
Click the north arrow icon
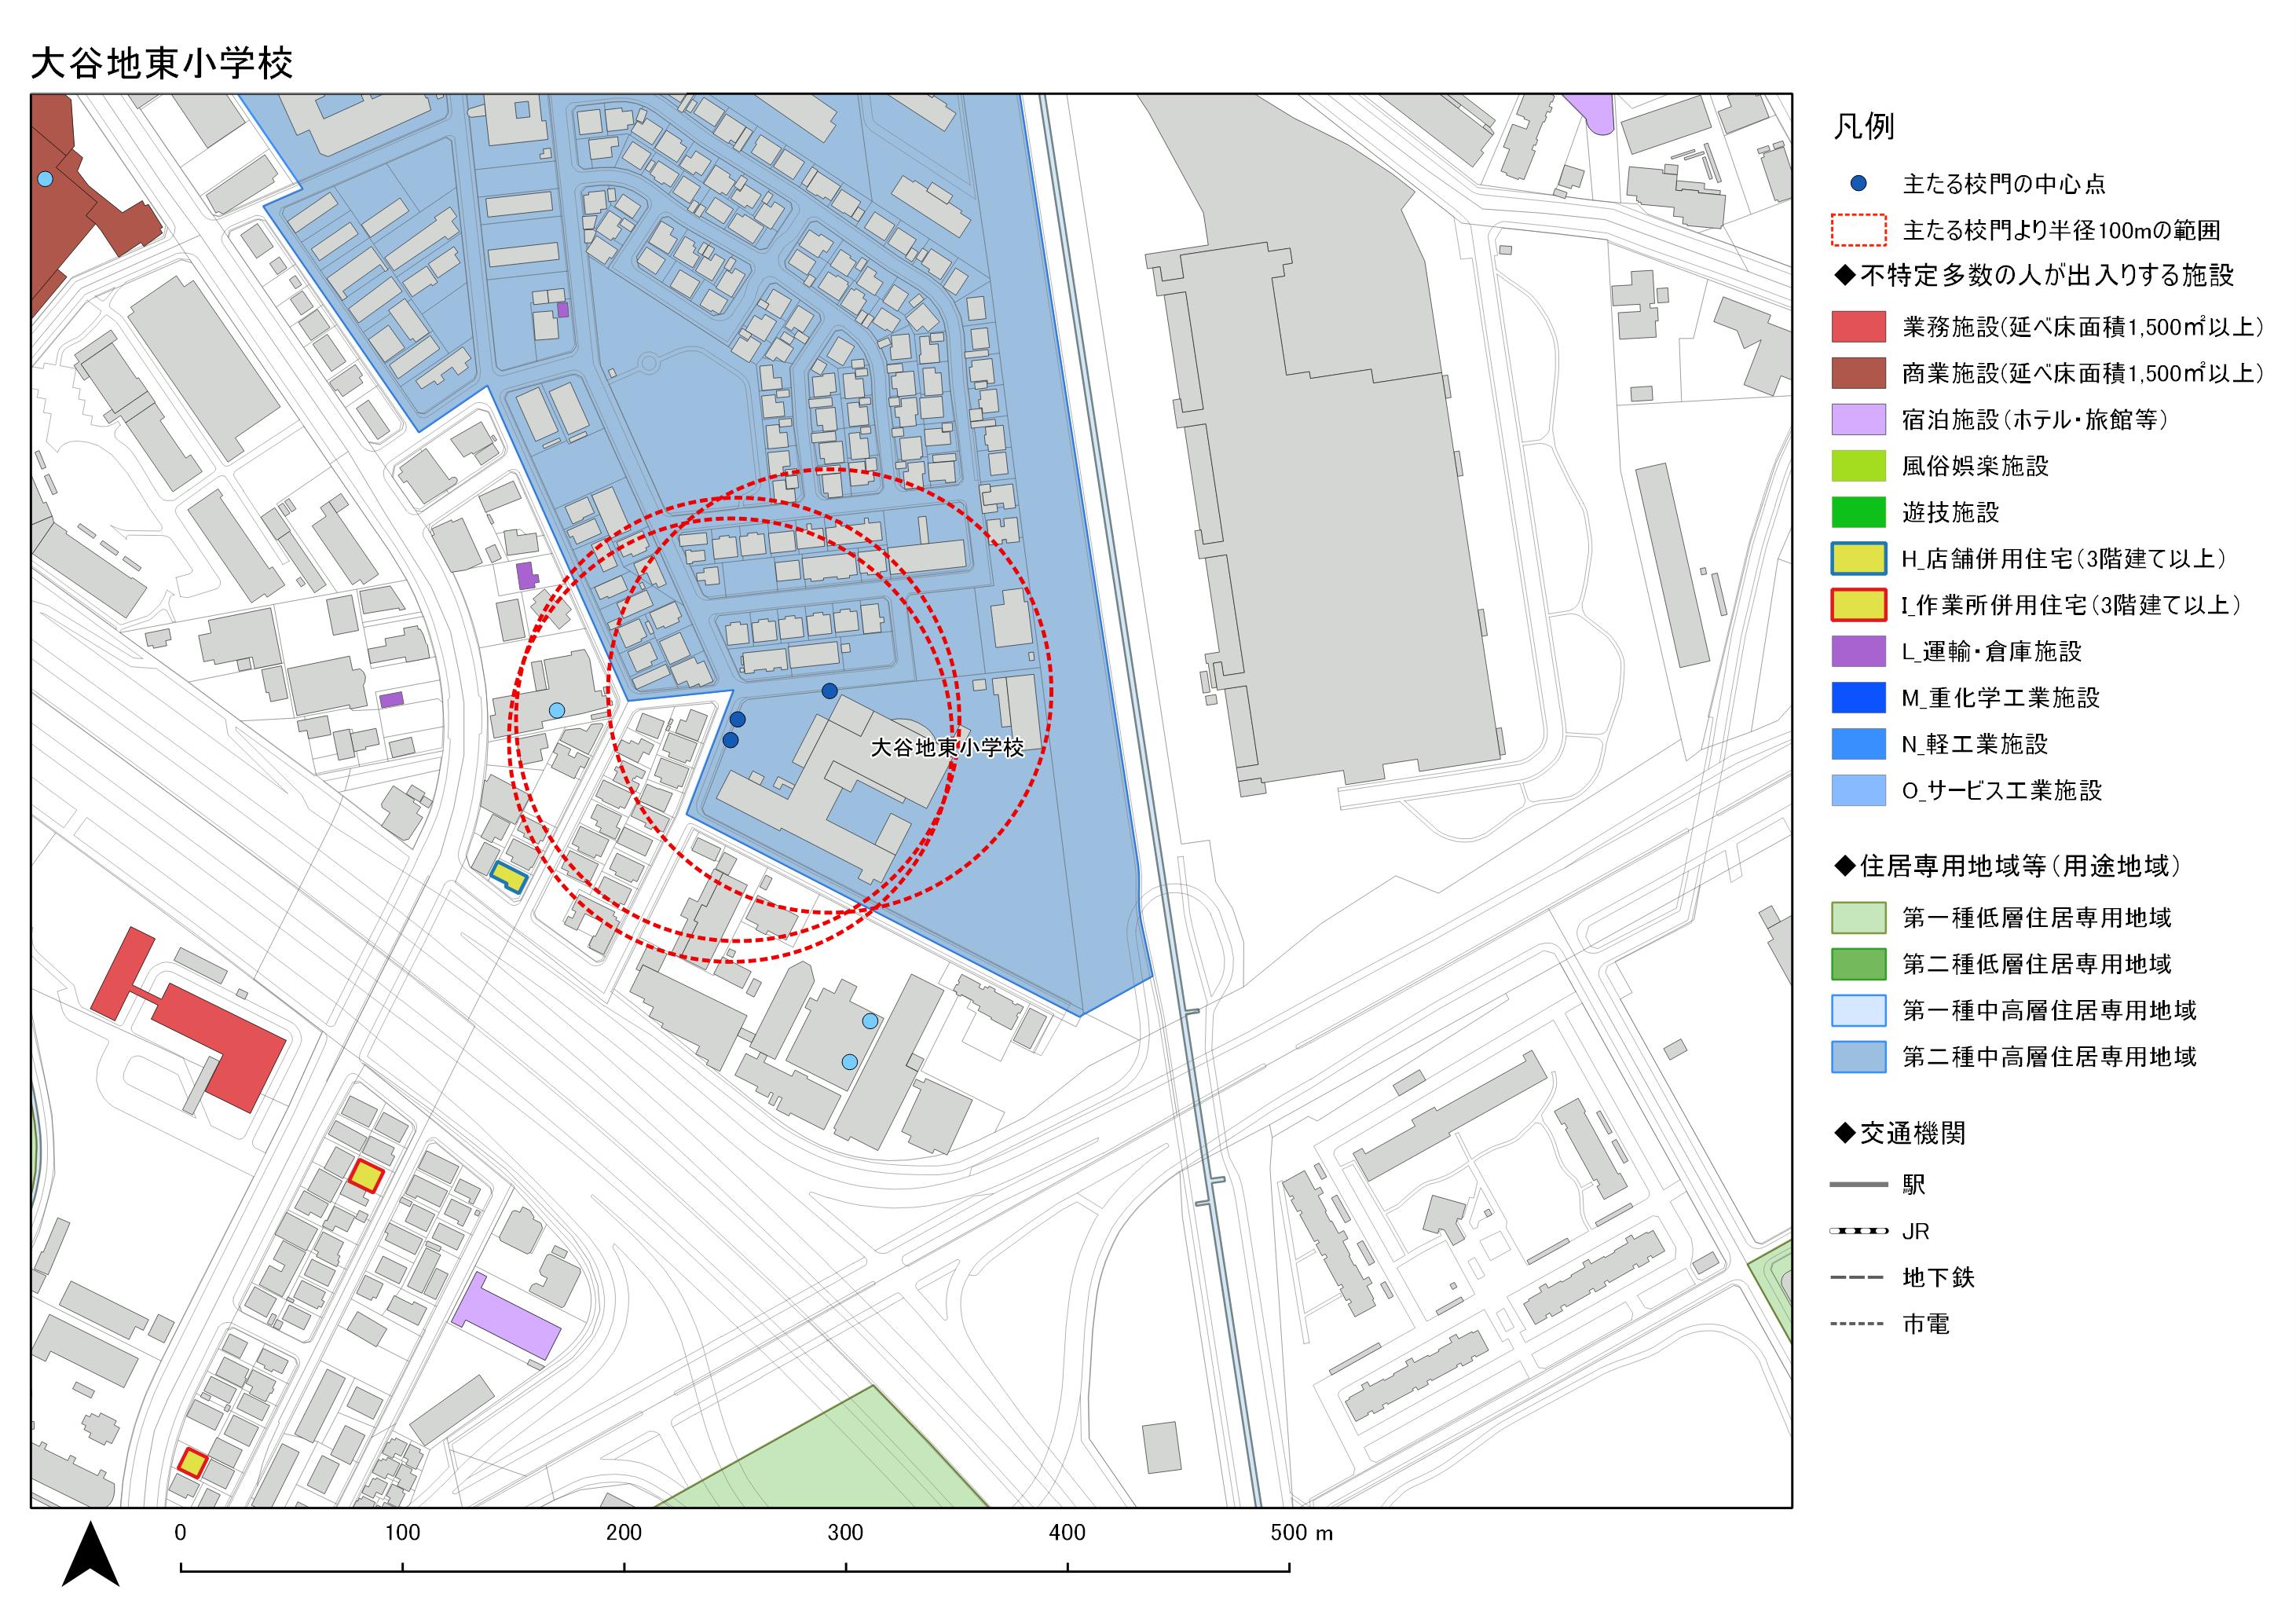pyautogui.click(x=90, y=1554)
